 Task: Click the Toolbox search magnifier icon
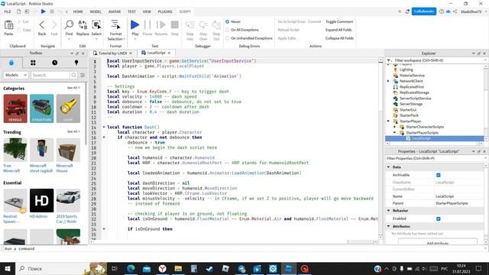coord(73,75)
